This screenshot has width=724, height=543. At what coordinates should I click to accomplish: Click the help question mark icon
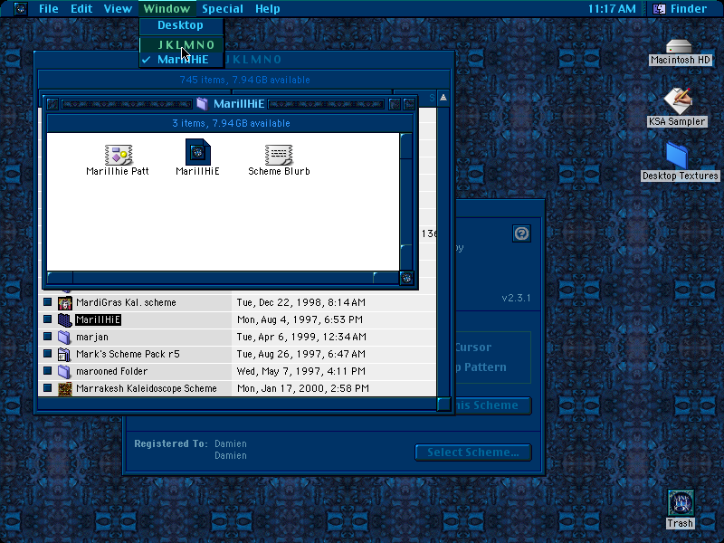[522, 233]
